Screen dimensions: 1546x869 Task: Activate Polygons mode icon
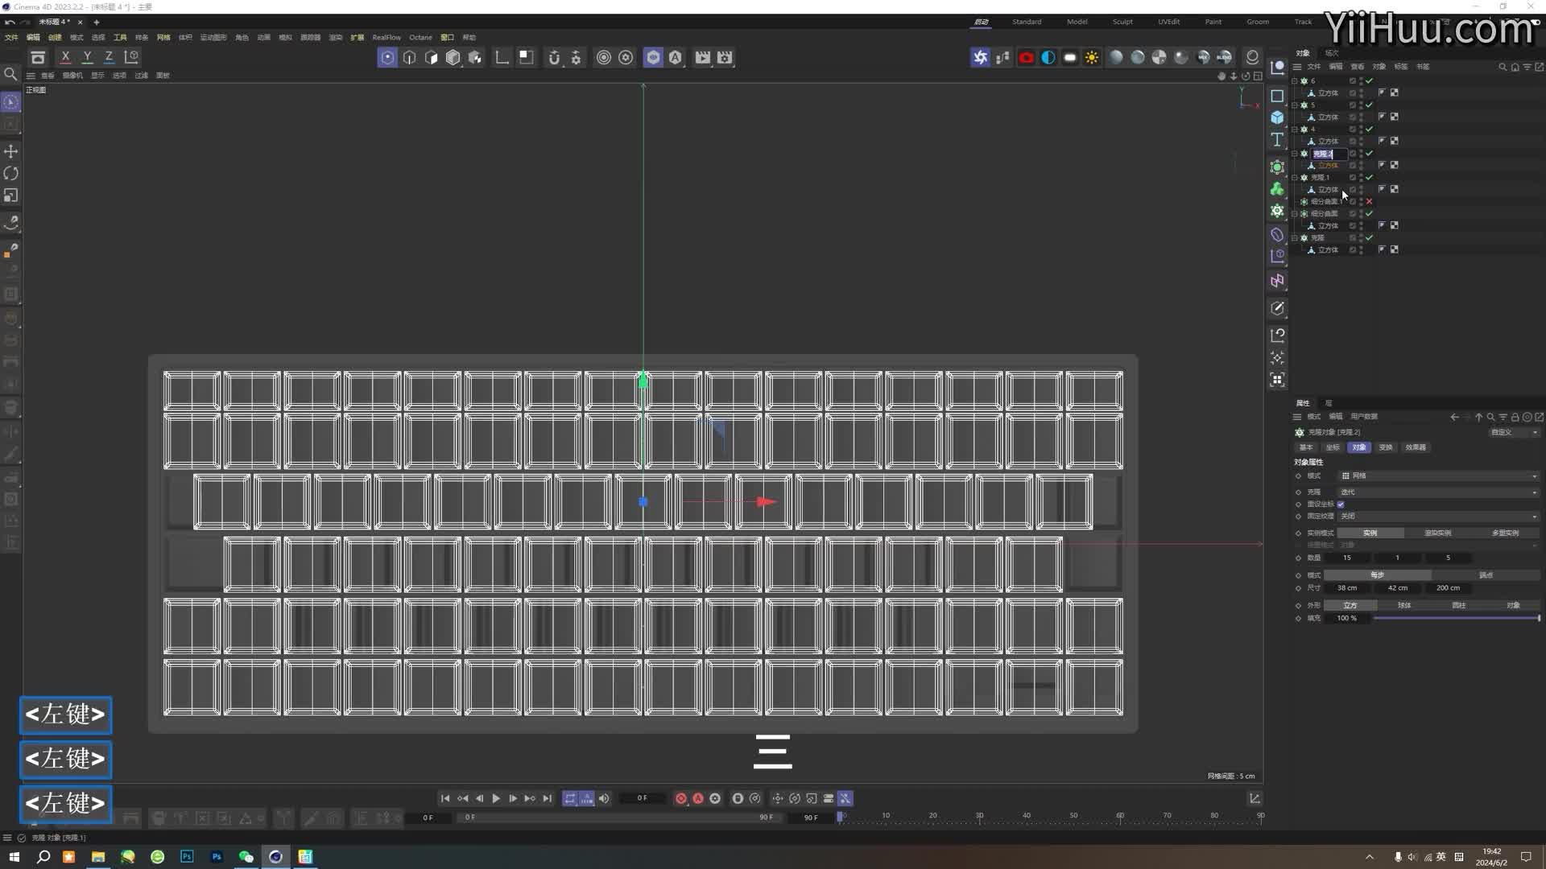click(432, 57)
